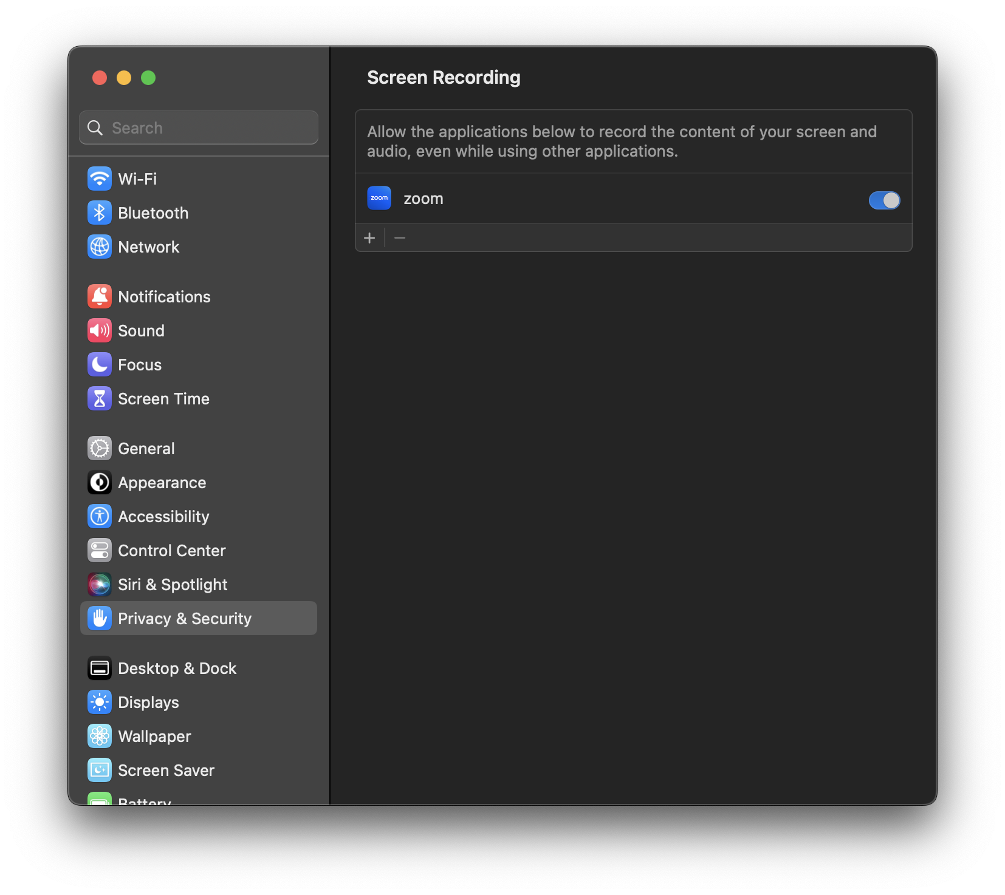1005x895 pixels.
Task: Disable screen recording permission for zoom
Action: pos(884,199)
